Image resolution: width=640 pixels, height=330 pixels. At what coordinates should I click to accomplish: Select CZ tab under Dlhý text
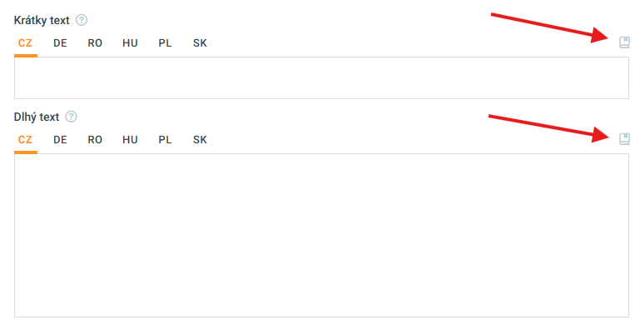(x=25, y=140)
